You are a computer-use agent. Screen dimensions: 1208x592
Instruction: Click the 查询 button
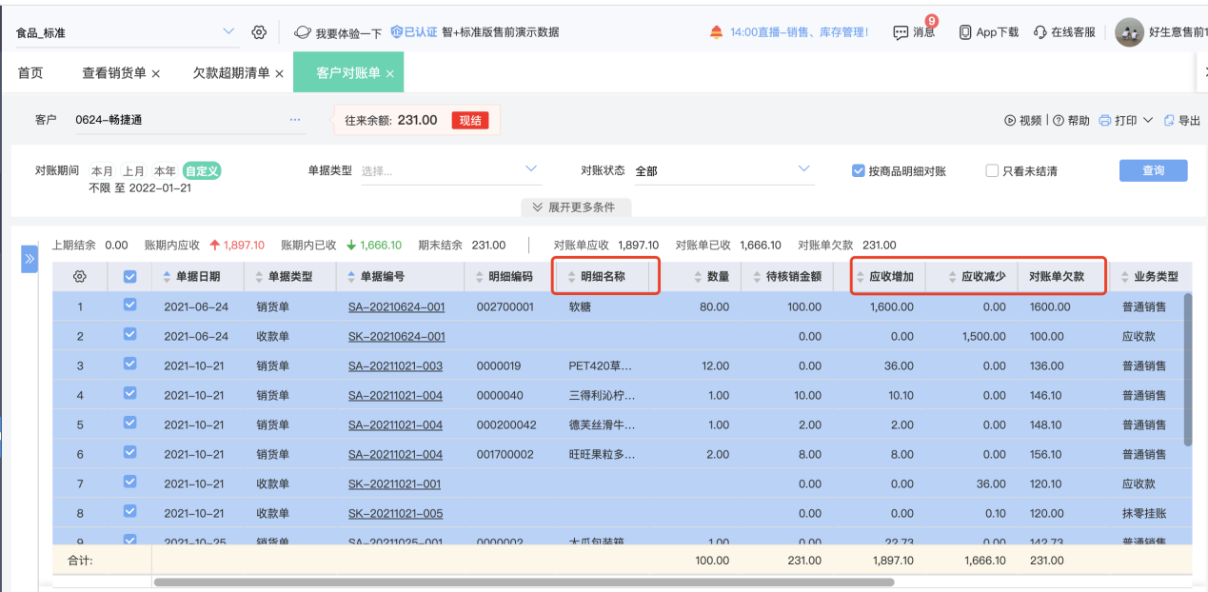click(1154, 170)
